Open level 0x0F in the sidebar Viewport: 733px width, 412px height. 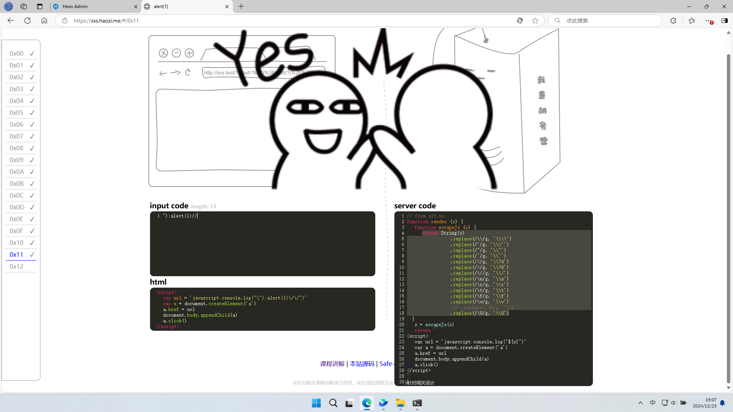click(21, 231)
